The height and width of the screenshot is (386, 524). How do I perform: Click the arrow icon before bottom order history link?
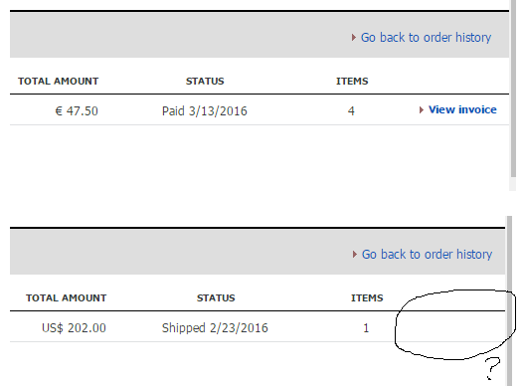(x=355, y=255)
